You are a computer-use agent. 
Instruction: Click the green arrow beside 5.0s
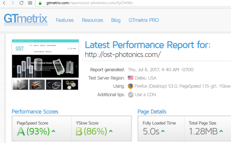tap(163, 131)
